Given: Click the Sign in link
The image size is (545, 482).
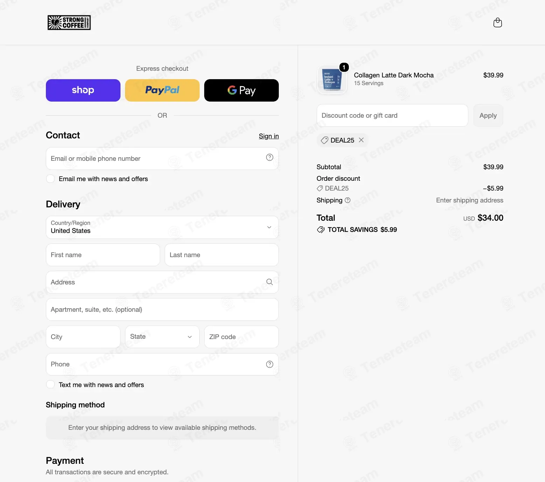Looking at the screenshot, I should [269, 136].
